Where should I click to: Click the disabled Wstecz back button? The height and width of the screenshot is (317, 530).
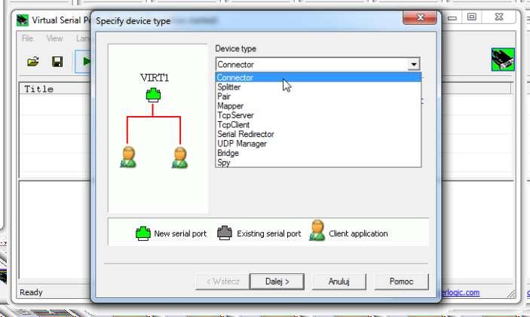coord(222,282)
